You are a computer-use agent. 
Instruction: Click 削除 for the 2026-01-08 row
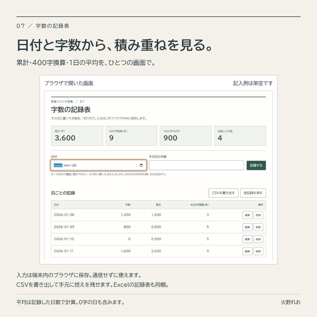(258, 215)
